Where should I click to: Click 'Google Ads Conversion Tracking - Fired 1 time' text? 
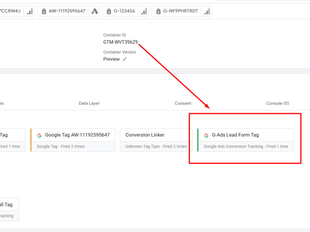point(246,146)
